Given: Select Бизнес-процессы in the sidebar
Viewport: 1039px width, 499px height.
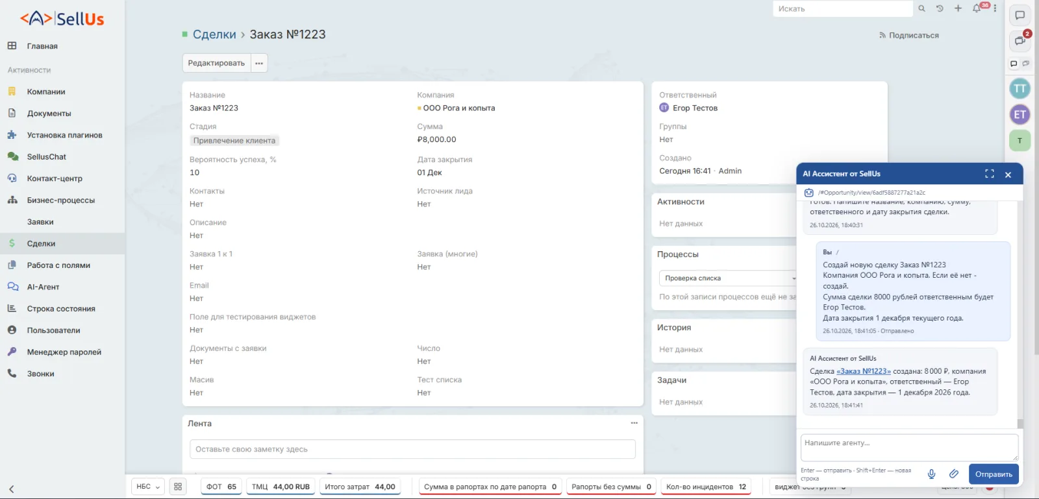Looking at the screenshot, I should pyautogui.click(x=61, y=201).
